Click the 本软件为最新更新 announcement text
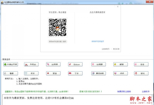154x105 pixels. pyautogui.click(x=39, y=98)
